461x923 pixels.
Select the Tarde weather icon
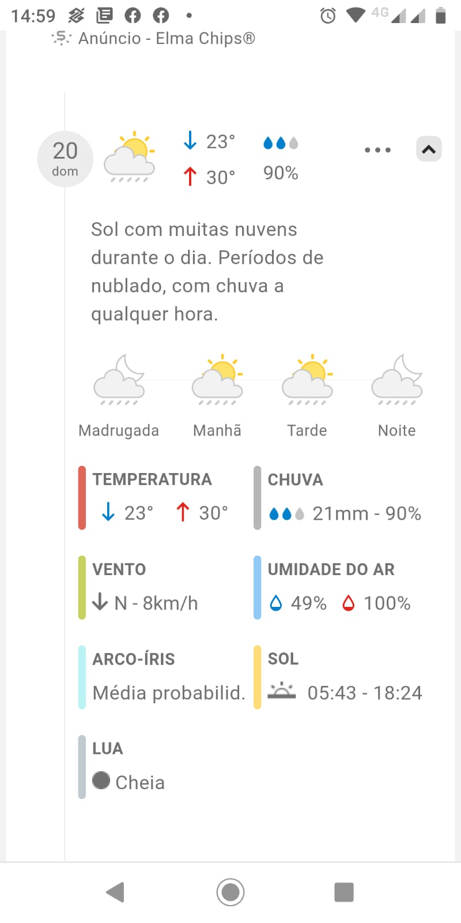pos(307,380)
